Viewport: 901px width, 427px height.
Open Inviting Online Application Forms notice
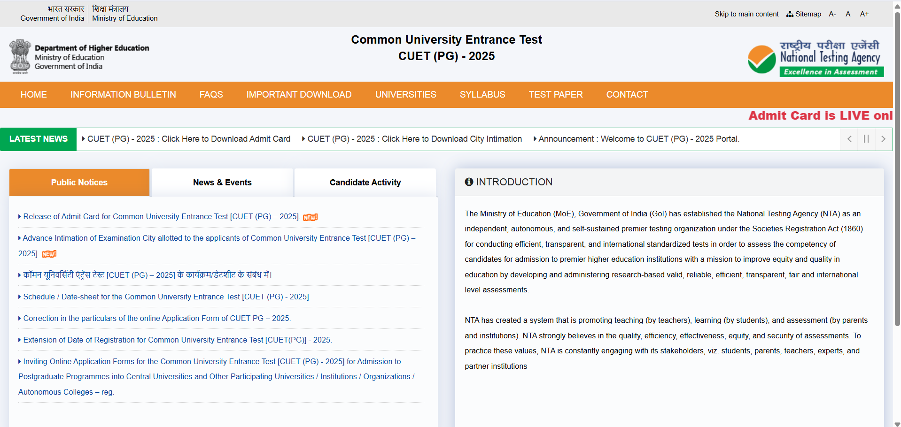216,377
